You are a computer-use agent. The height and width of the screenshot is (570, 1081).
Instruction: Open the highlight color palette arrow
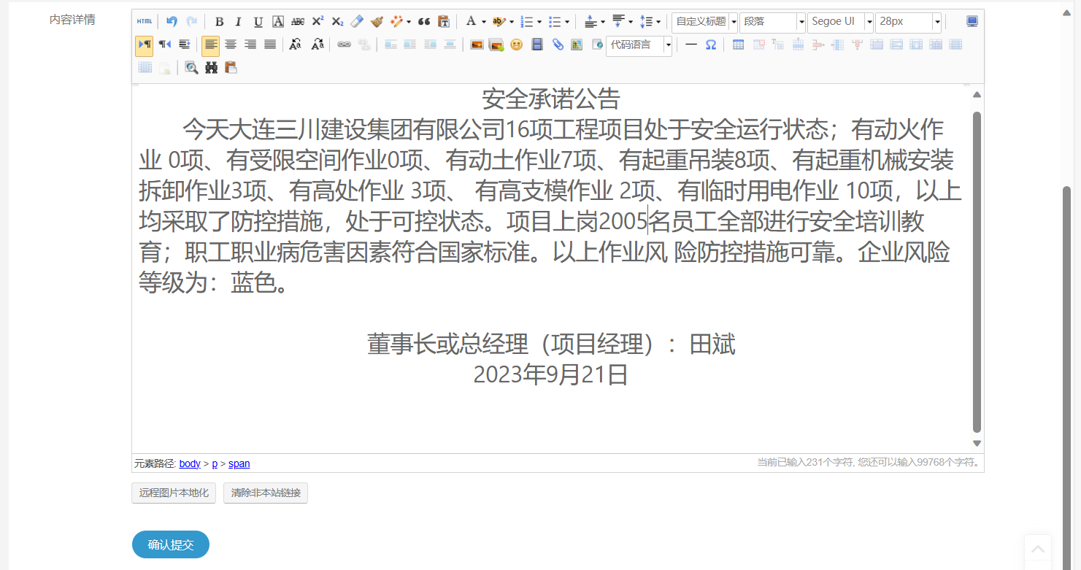pyautogui.click(x=512, y=22)
